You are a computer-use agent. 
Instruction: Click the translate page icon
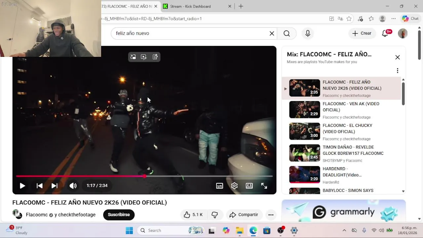340,19
